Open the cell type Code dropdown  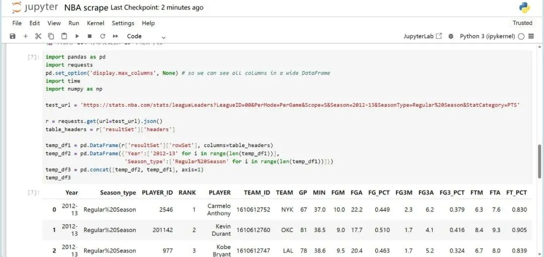tap(146, 36)
